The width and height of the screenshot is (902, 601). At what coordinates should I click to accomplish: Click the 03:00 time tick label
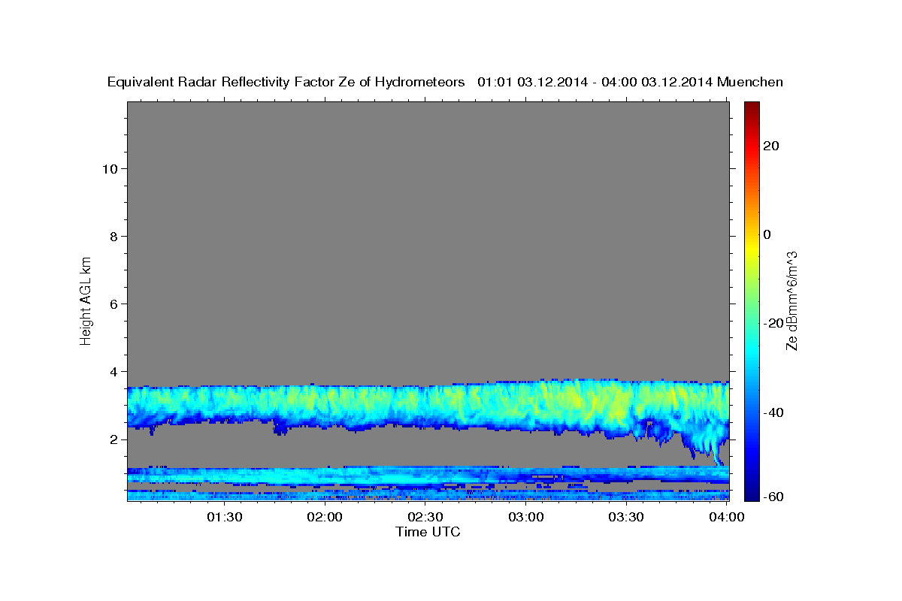526,518
